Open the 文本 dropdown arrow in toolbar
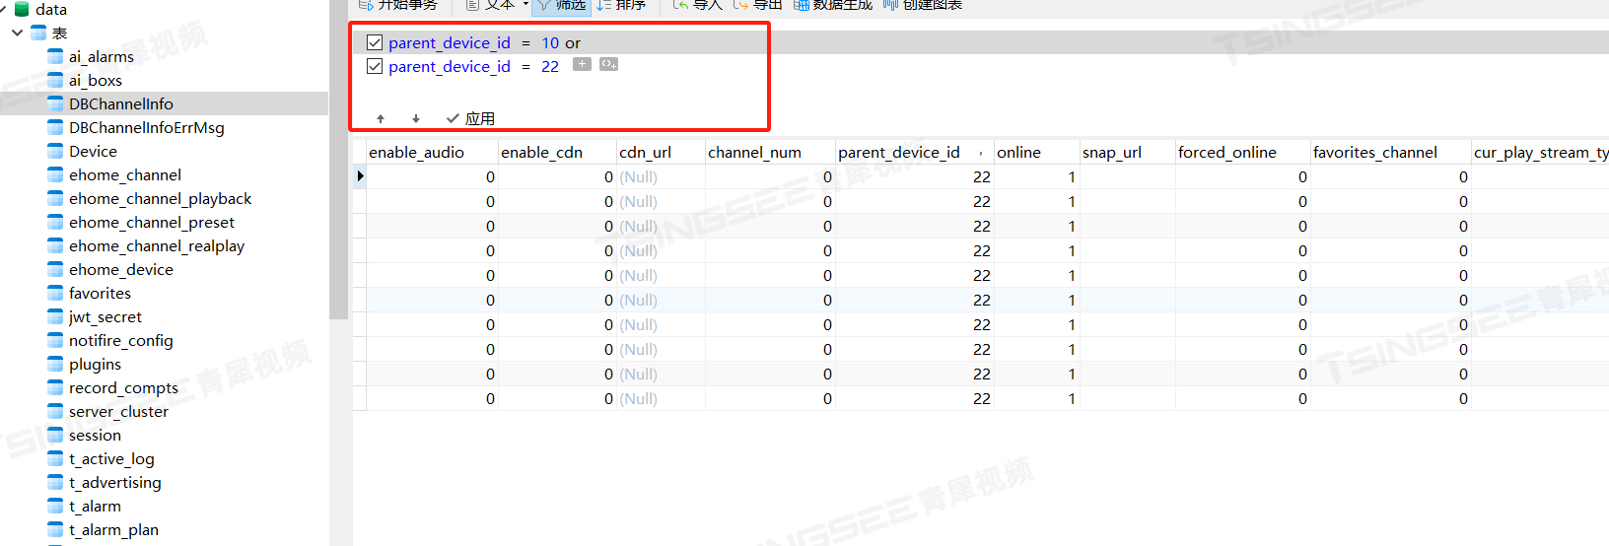 click(x=525, y=4)
